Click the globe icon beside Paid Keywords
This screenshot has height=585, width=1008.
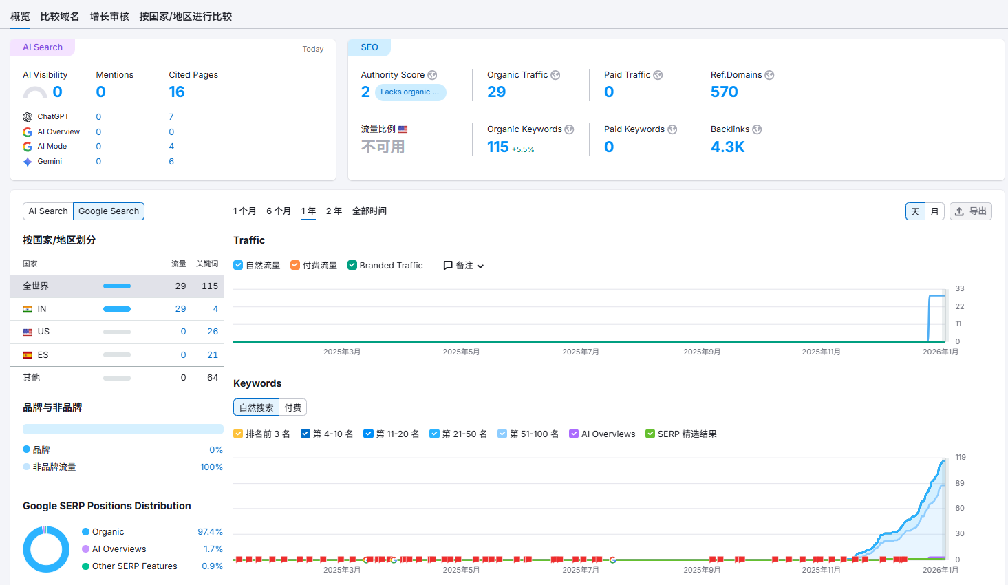point(672,129)
